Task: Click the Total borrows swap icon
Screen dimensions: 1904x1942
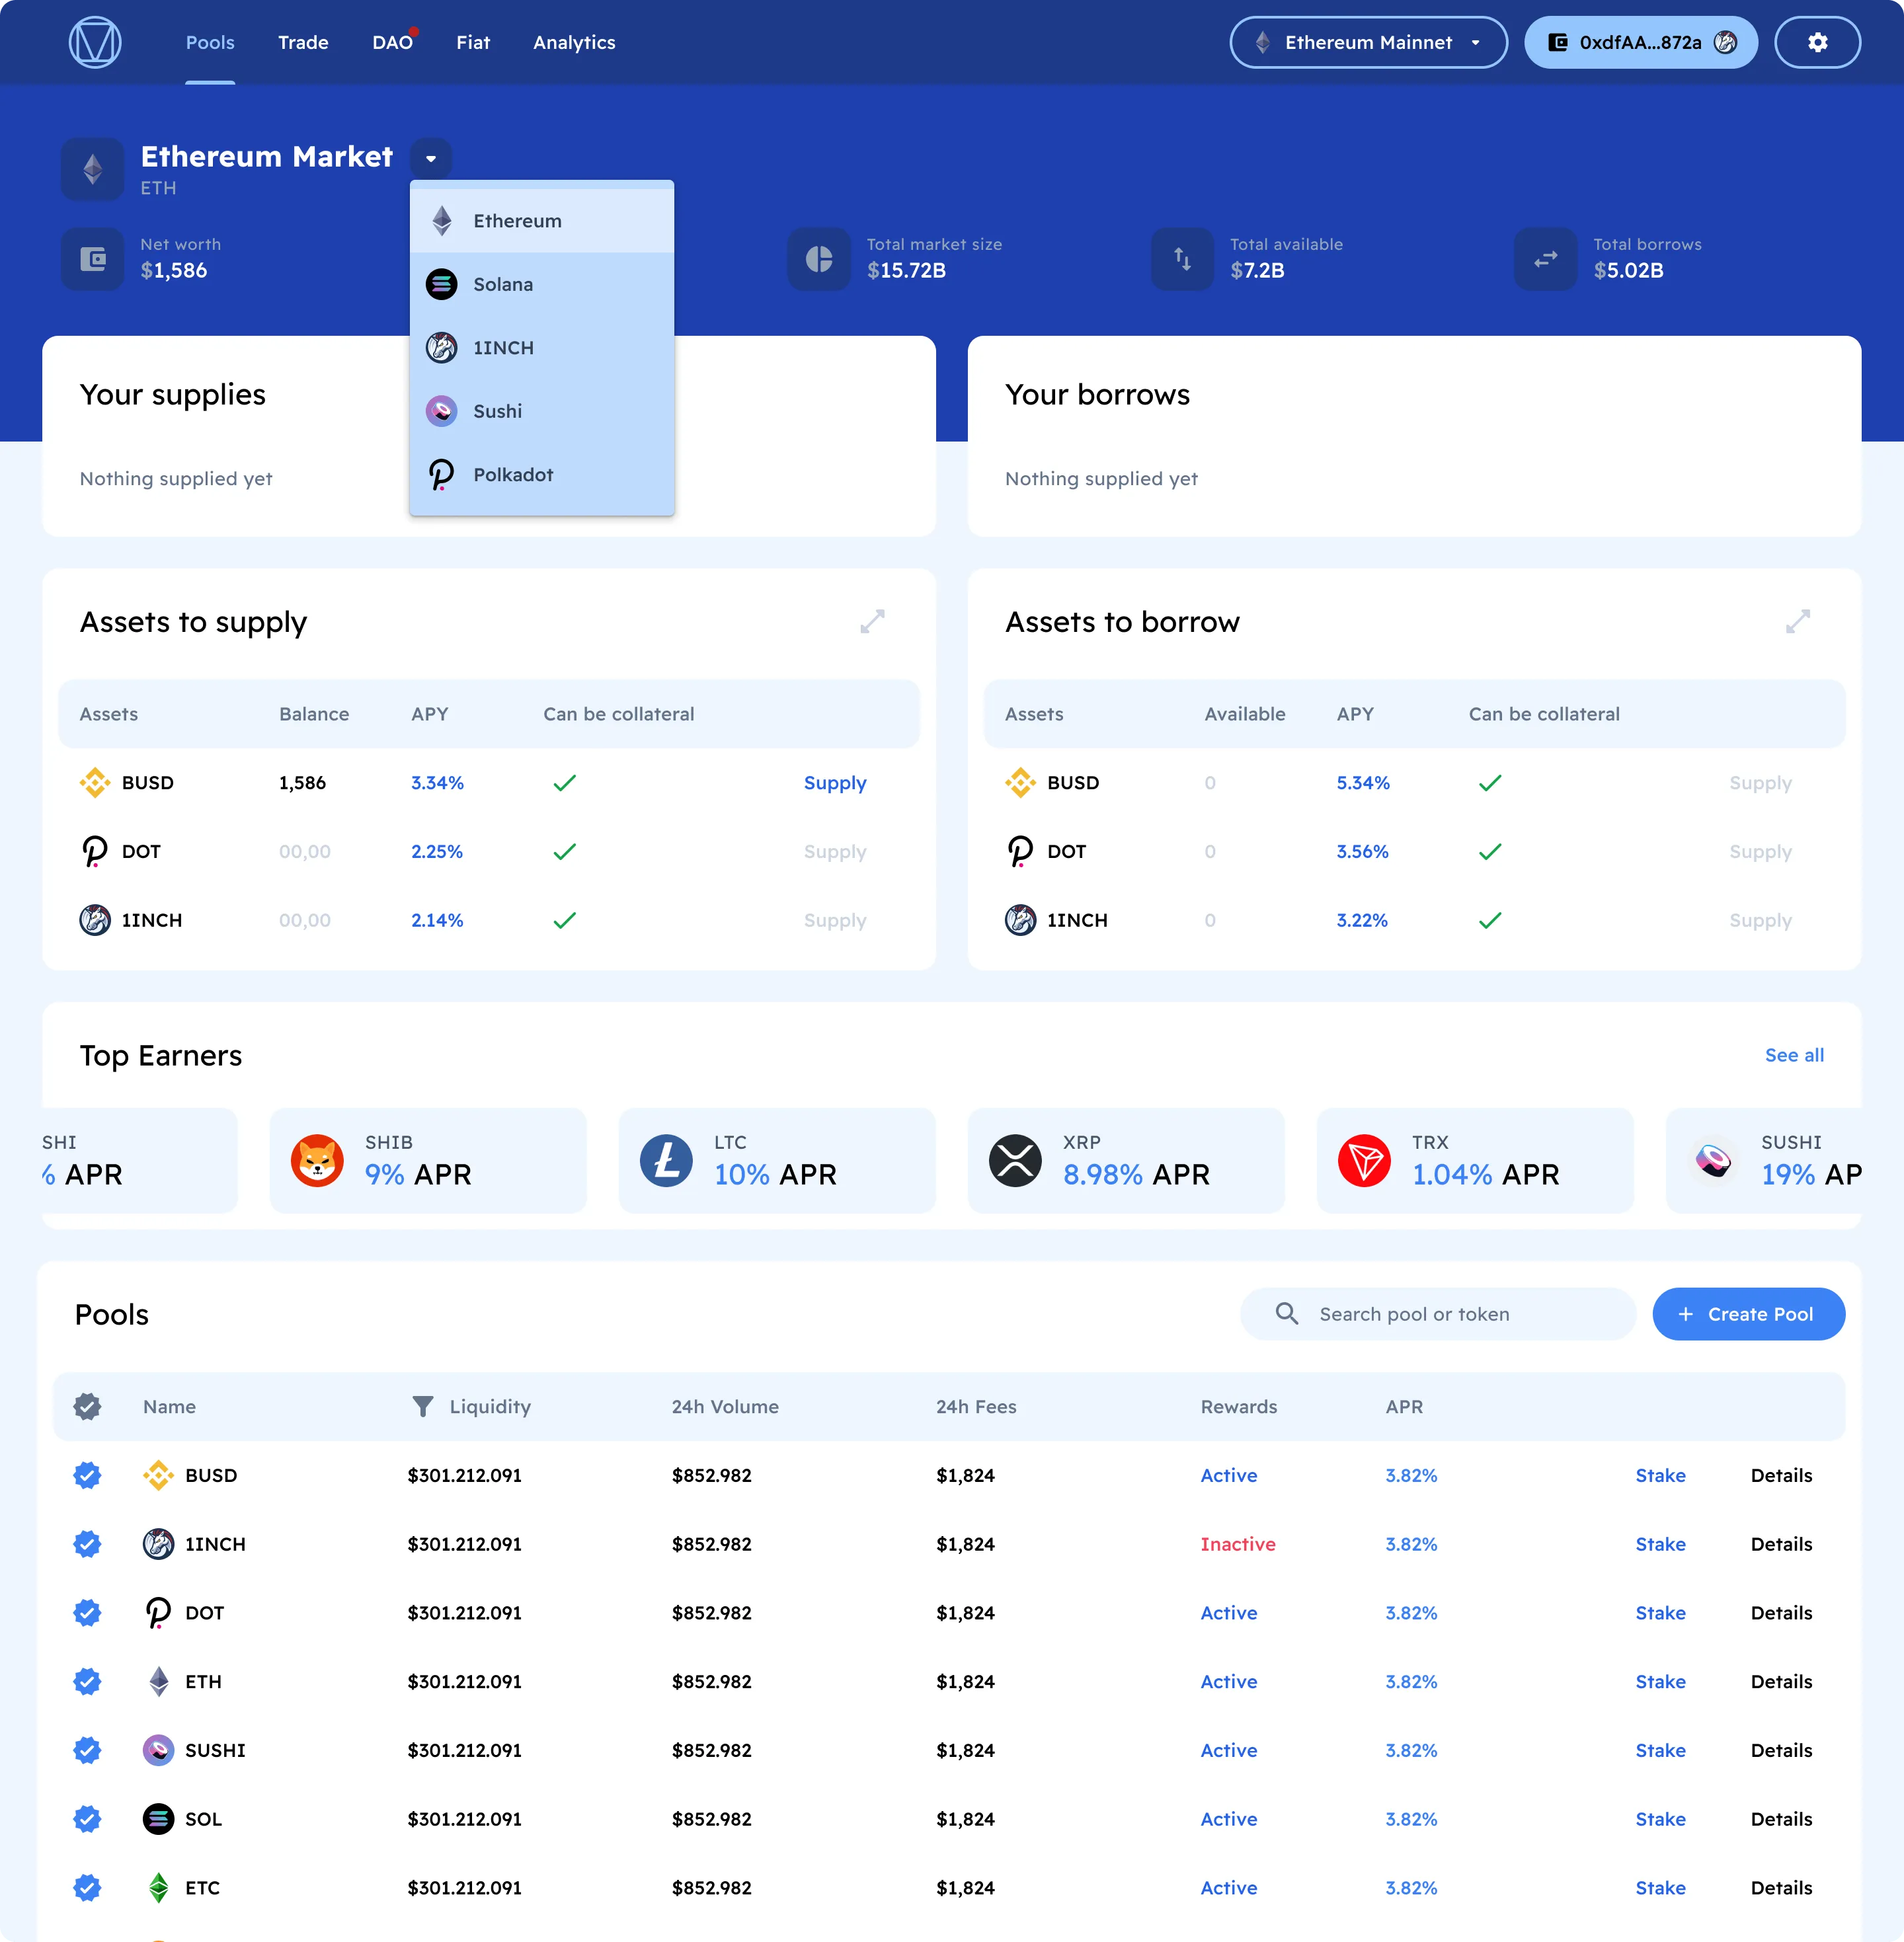Action: coord(1545,259)
